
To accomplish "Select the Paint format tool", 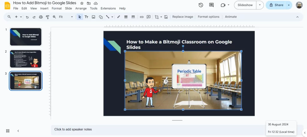I will [x=47, y=17].
